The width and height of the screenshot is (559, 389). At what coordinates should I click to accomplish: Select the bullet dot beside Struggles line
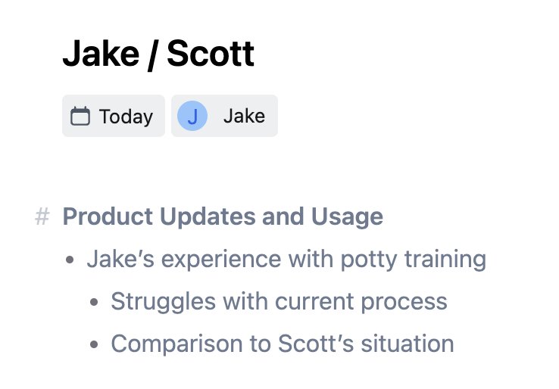pyautogui.click(x=94, y=302)
